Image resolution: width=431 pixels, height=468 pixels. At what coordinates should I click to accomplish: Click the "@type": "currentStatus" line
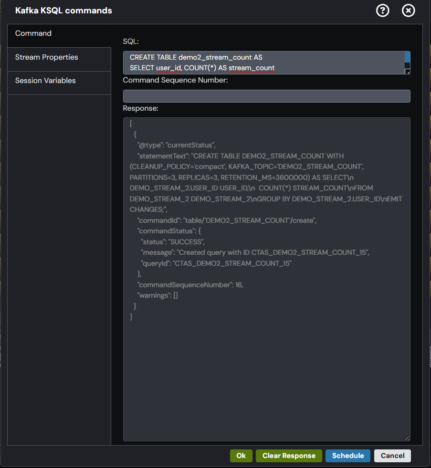pyautogui.click(x=176, y=145)
